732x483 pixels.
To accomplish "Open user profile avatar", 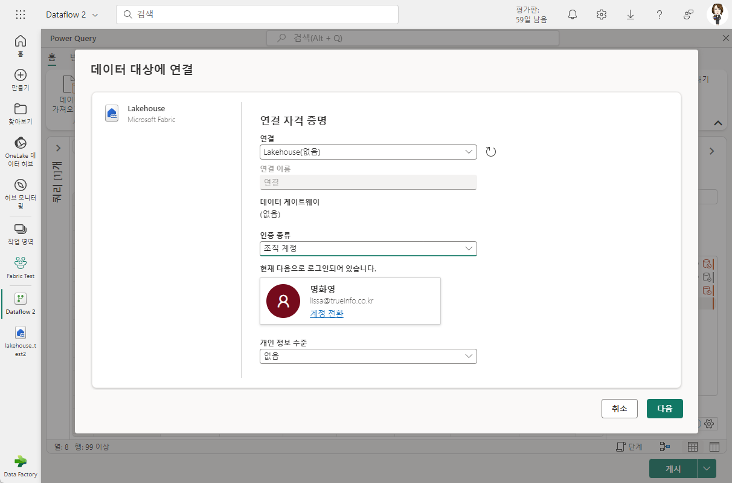I will (x=718, y=14).
